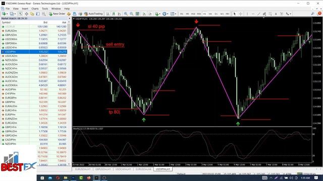Open the Strategy Tester toolbar icon
Viewport: 323px width, 181px height.
tap(44, 14)
